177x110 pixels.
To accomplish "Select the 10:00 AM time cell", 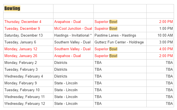I will pos(165,35).
